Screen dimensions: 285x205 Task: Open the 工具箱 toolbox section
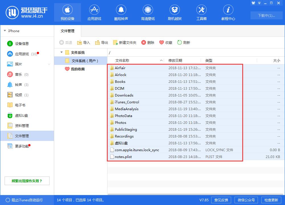point(201,12)
